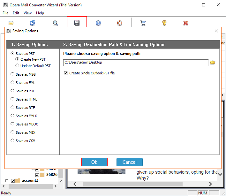Minimize the Opera Mail Converter window
The width and height of the screenshot is (226, 196).
tap(189, 5)
